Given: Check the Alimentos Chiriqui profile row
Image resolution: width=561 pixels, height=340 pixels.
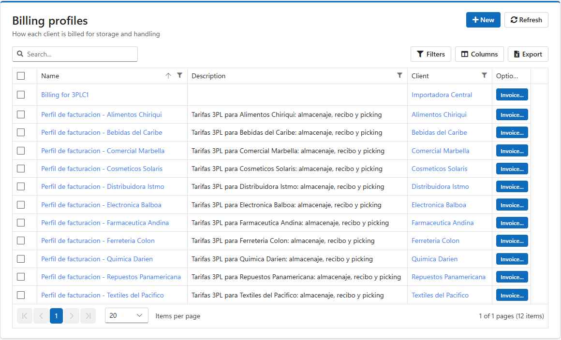Looking at the screenshot, I should [21, 114].
